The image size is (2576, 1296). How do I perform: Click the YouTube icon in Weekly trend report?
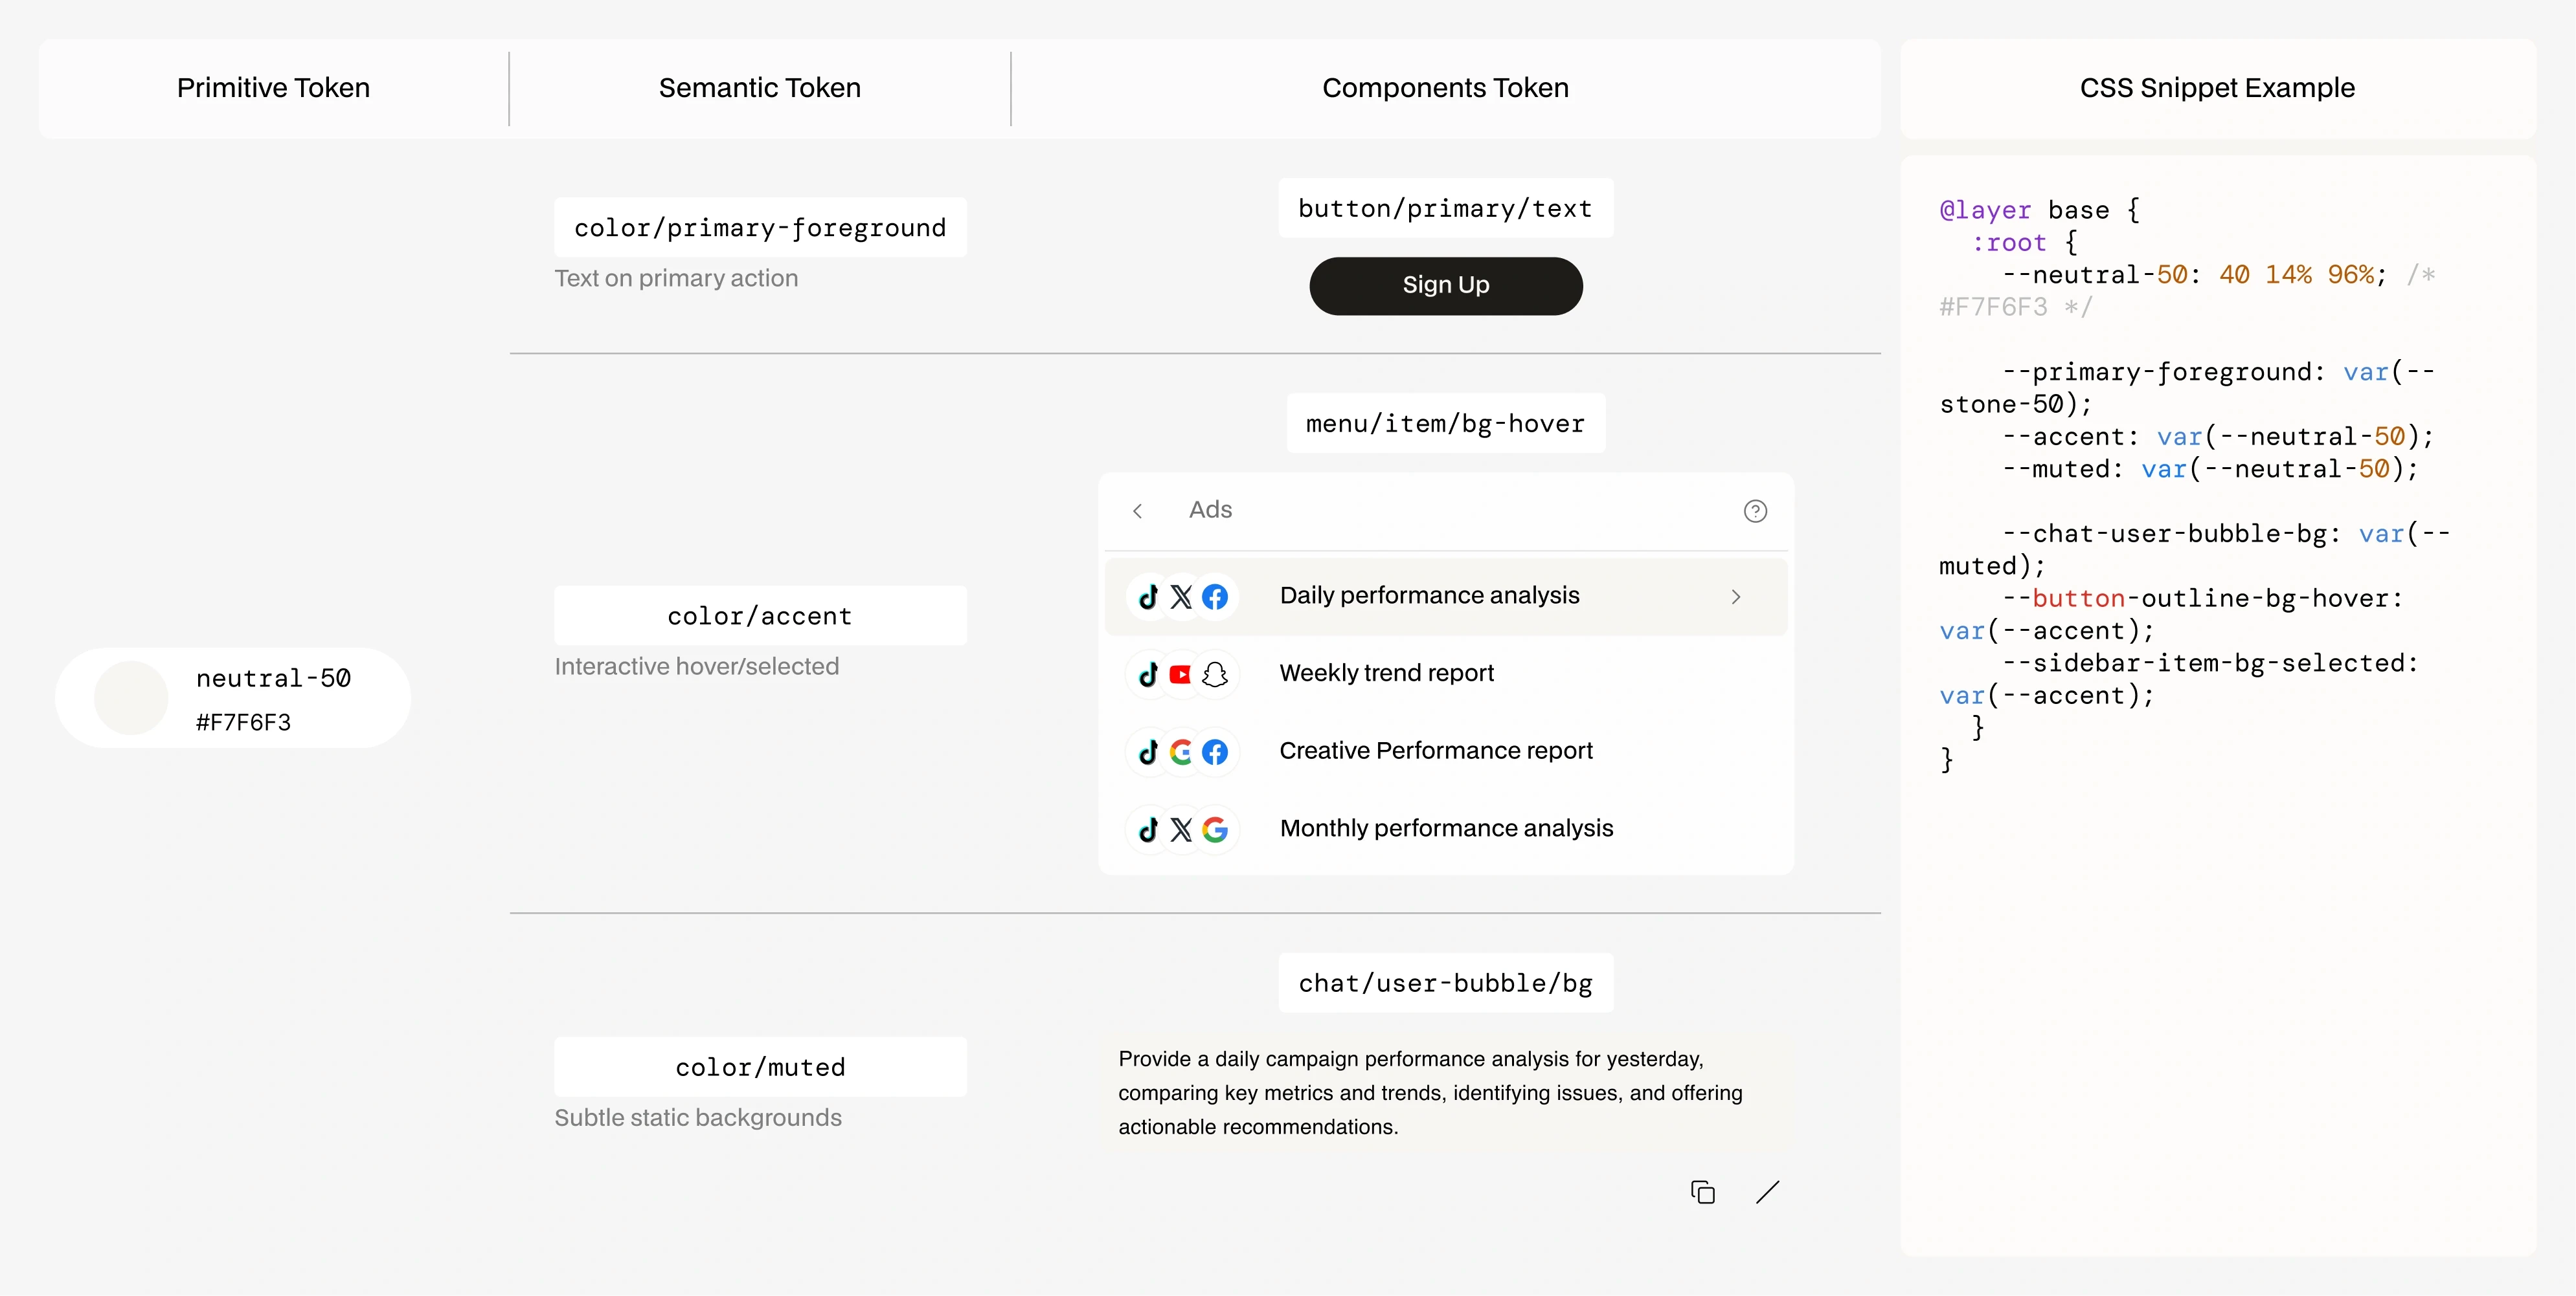point(1182,674)
